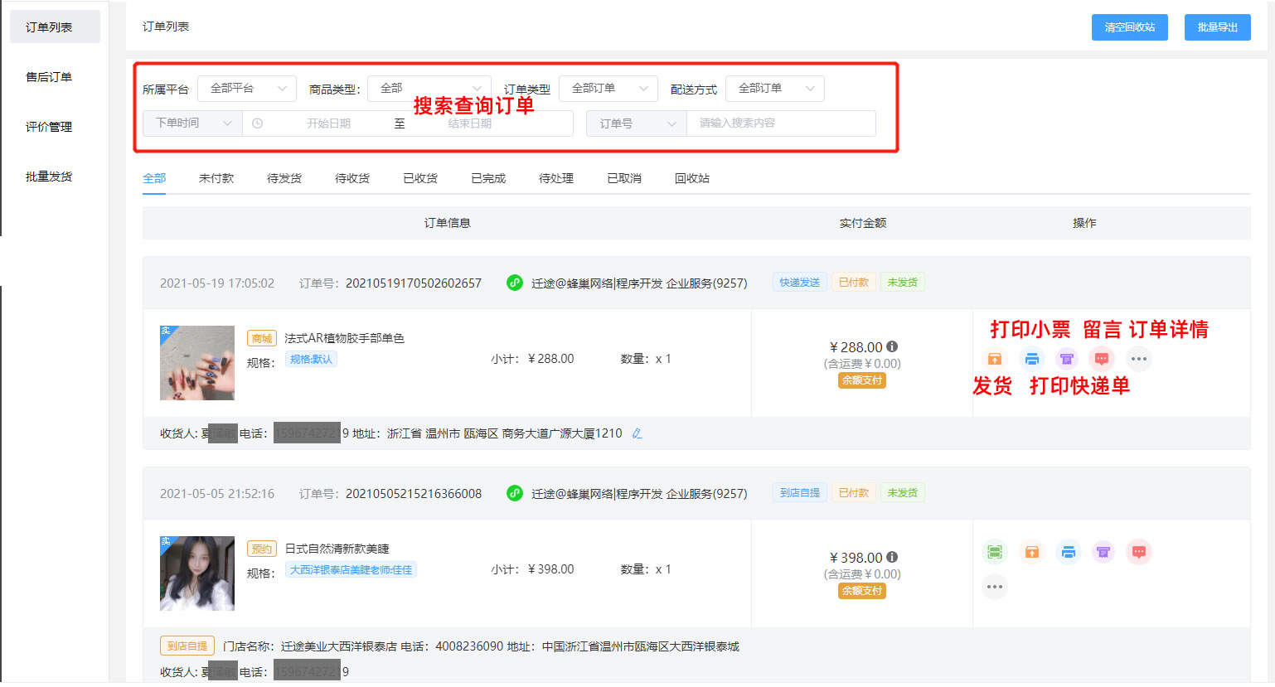Click the blue printer icon on the second order
Image resolution: width=1275 pixels, height=687 pixels.
pyautogui.click(x=1068, y=552)
